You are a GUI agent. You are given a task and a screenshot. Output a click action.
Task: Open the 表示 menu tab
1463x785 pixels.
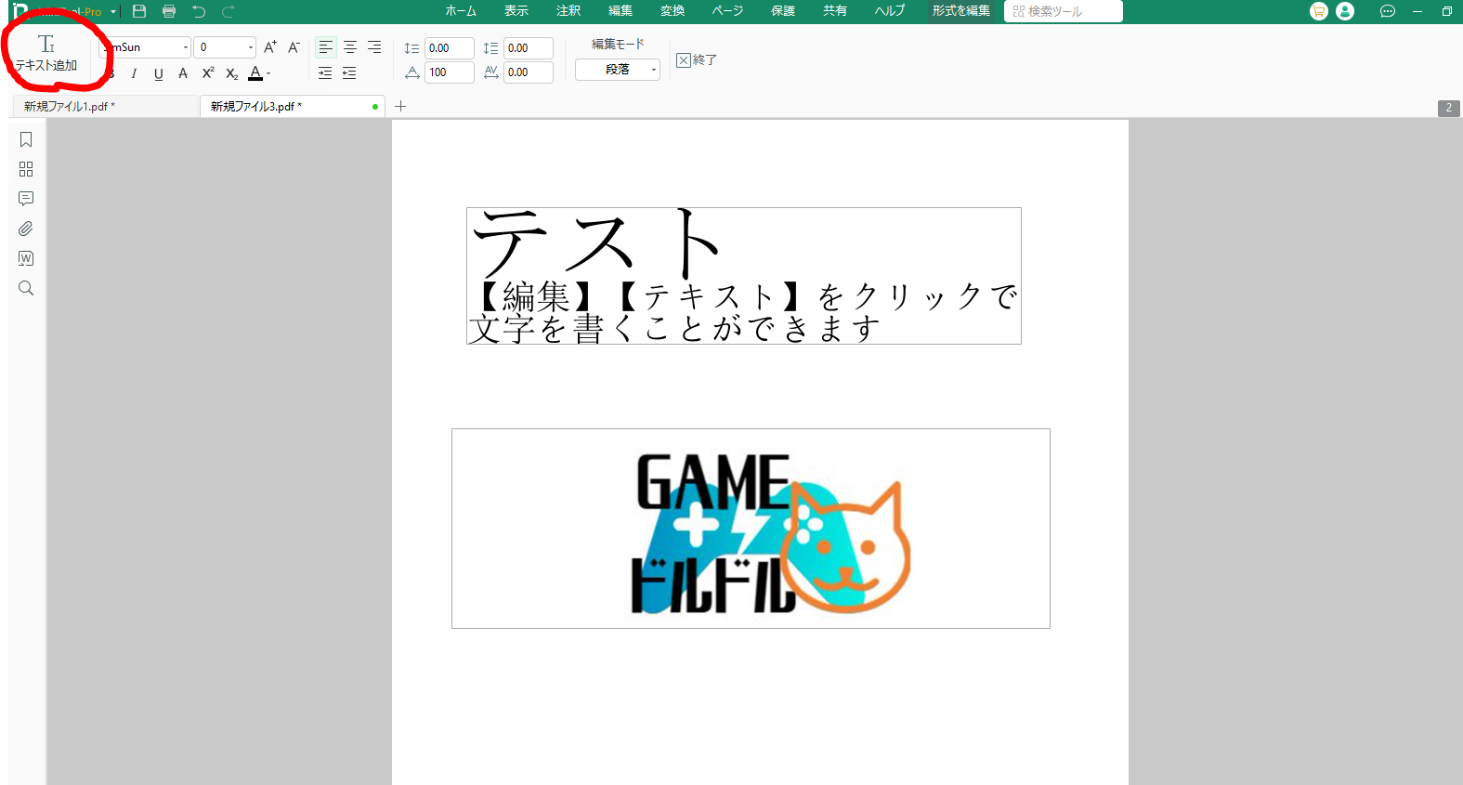click(x=516, y=11)
